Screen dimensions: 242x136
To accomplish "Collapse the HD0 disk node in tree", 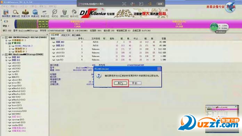I will tap(3, 37).
